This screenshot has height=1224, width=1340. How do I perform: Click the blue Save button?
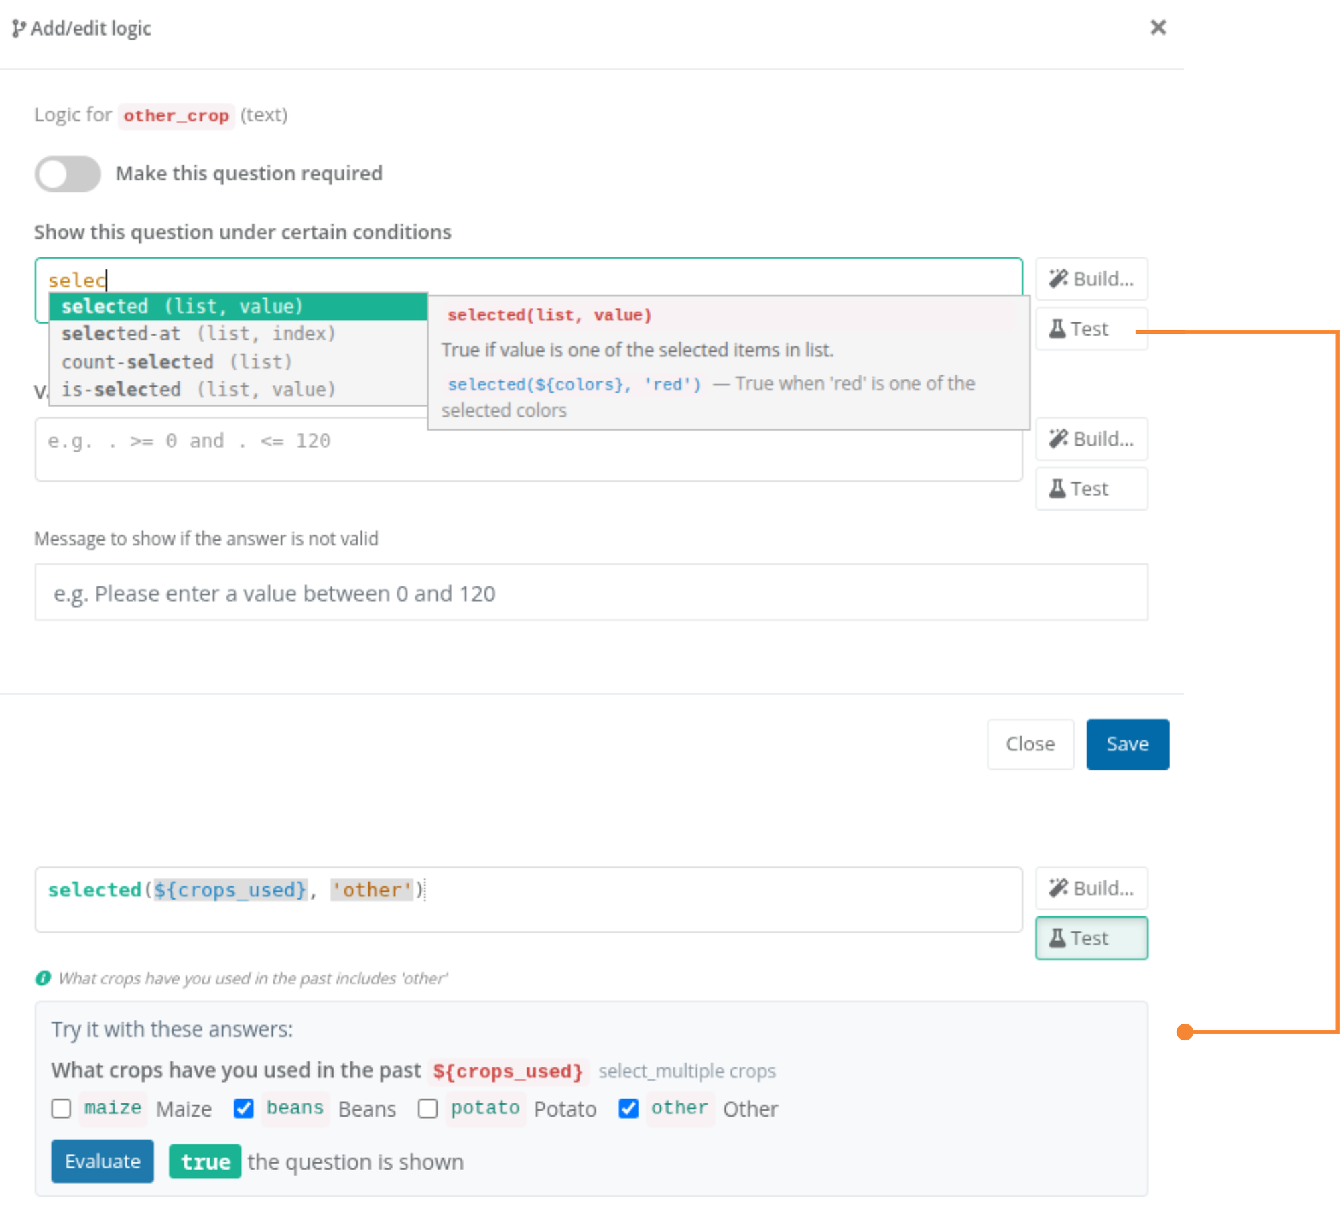click(1128, 744)
